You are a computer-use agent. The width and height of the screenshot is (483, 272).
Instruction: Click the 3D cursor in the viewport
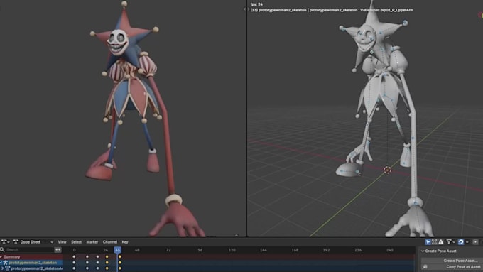coord(388,170)
